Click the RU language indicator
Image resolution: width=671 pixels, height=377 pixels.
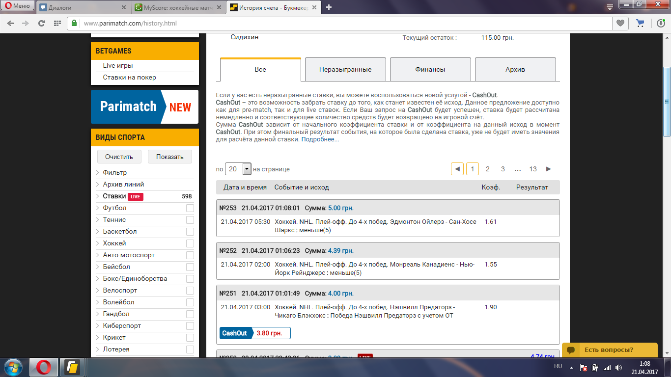point(558,366)
